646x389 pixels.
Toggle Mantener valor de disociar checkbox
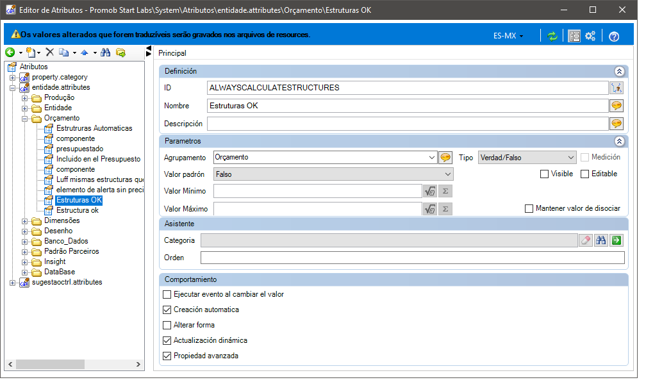coord(529,208)
